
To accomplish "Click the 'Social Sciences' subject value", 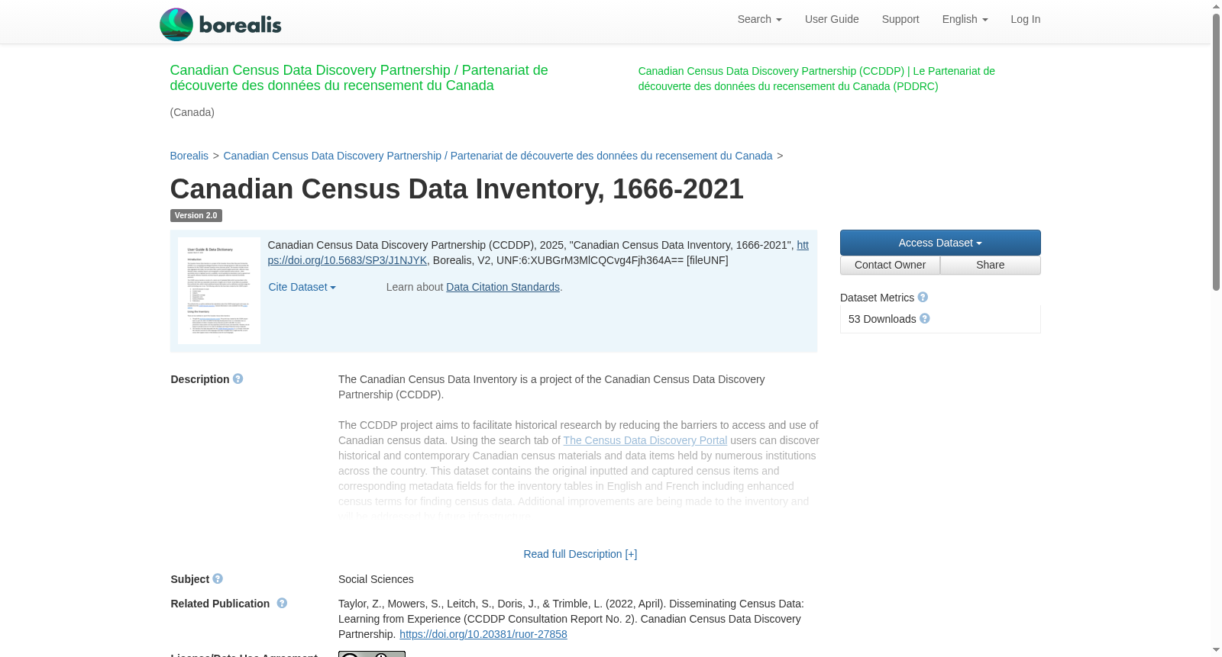I will [376, 579].
